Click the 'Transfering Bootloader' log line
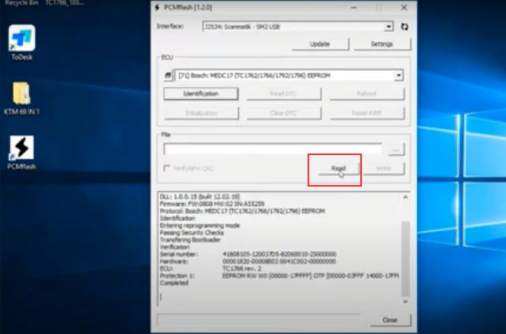506x334 pixels. [191, 240]
